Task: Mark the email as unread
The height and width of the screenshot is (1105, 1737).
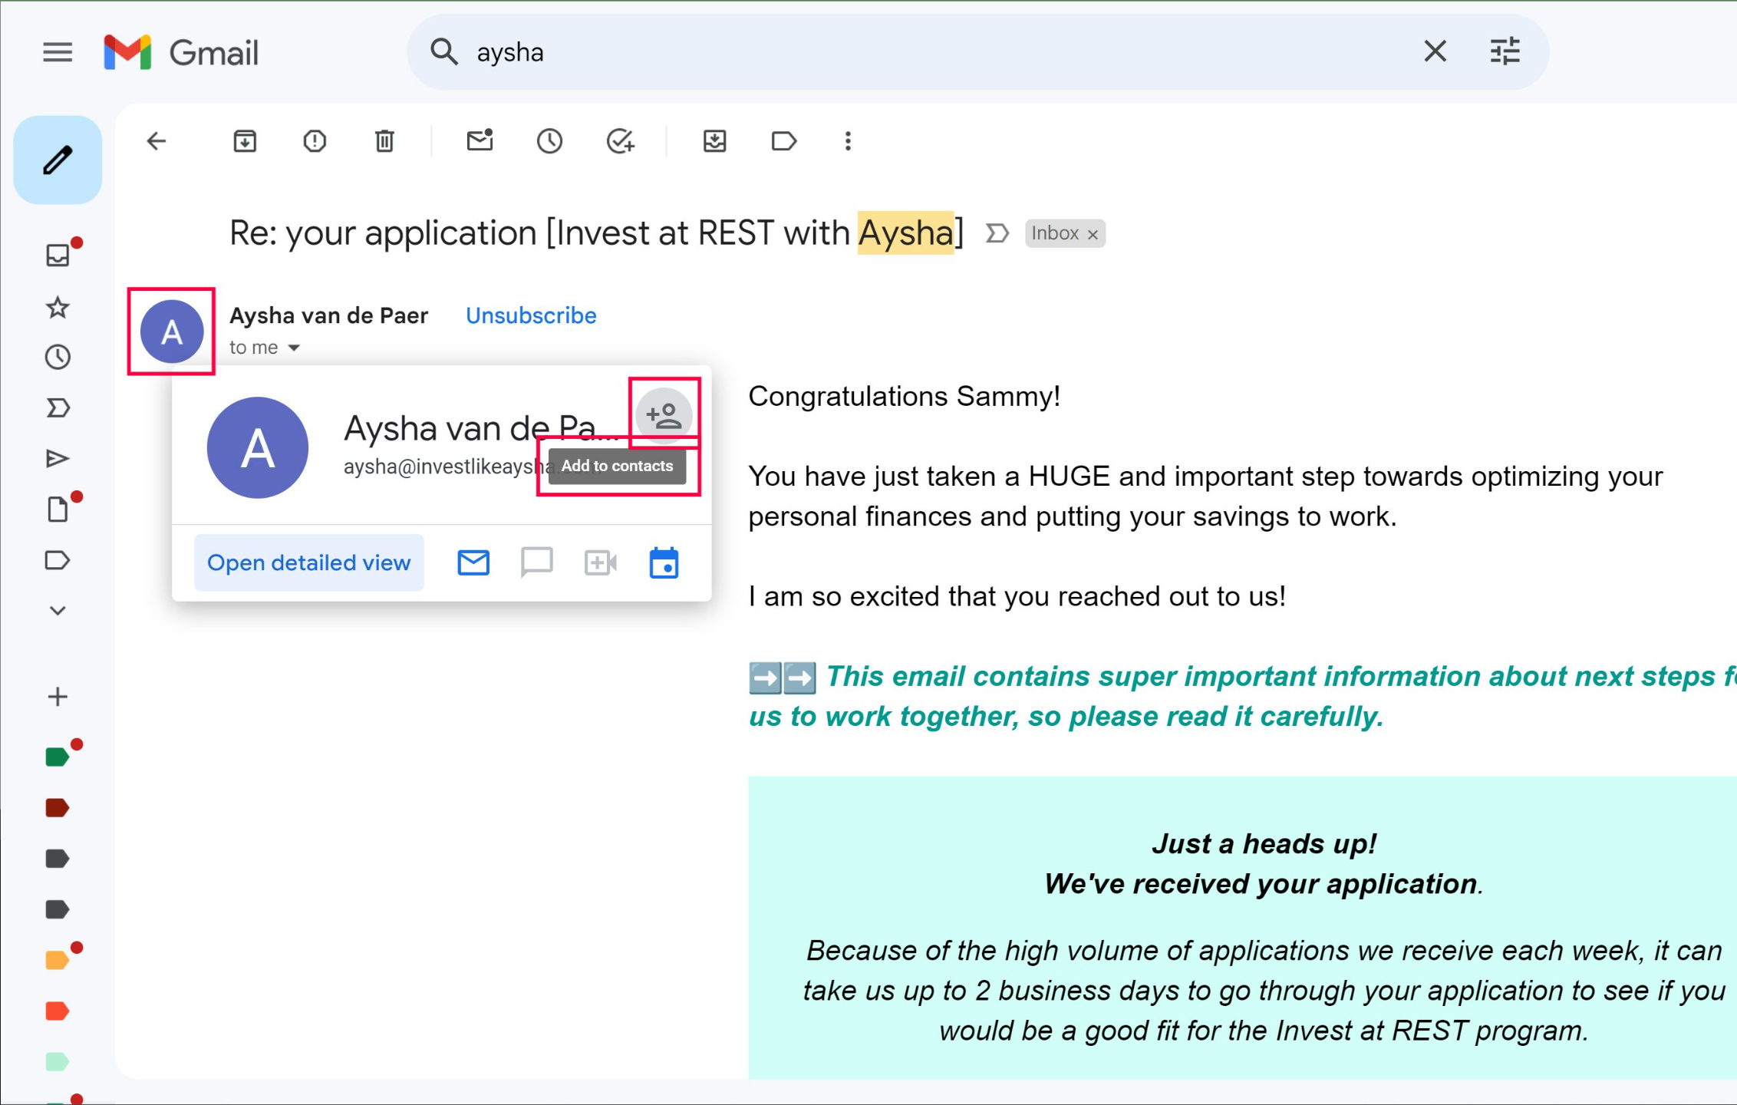Action: (x=480, y=141)
